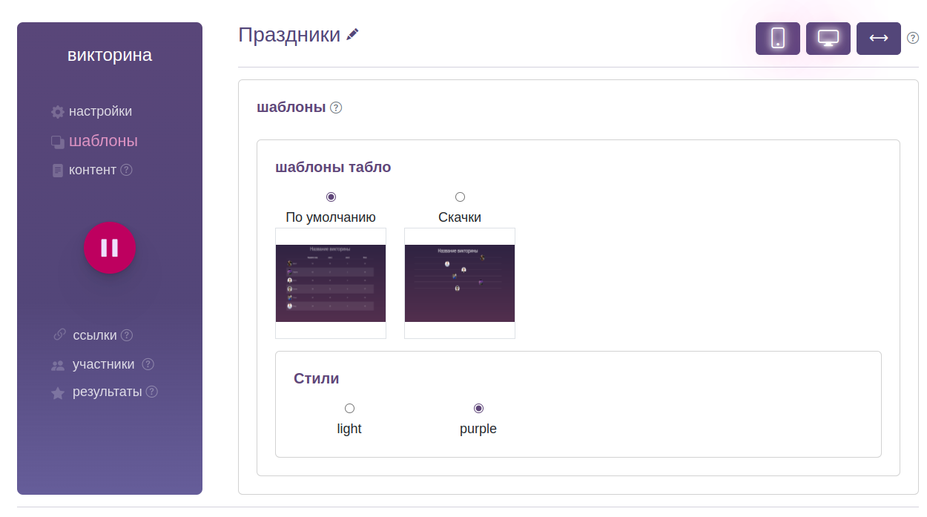Click the light style label

[x=349, y=429]
